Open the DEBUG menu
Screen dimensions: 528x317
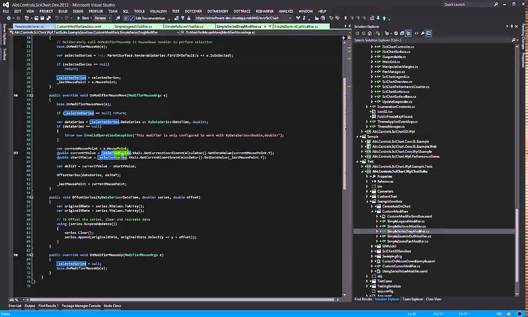pyautogui.click(x=78, y=11)
